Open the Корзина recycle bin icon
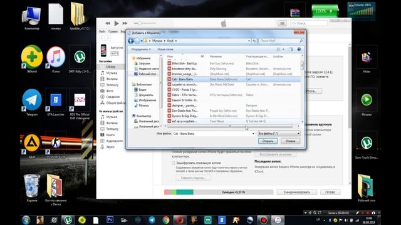The image size is (401, 225). coord(32,188)
